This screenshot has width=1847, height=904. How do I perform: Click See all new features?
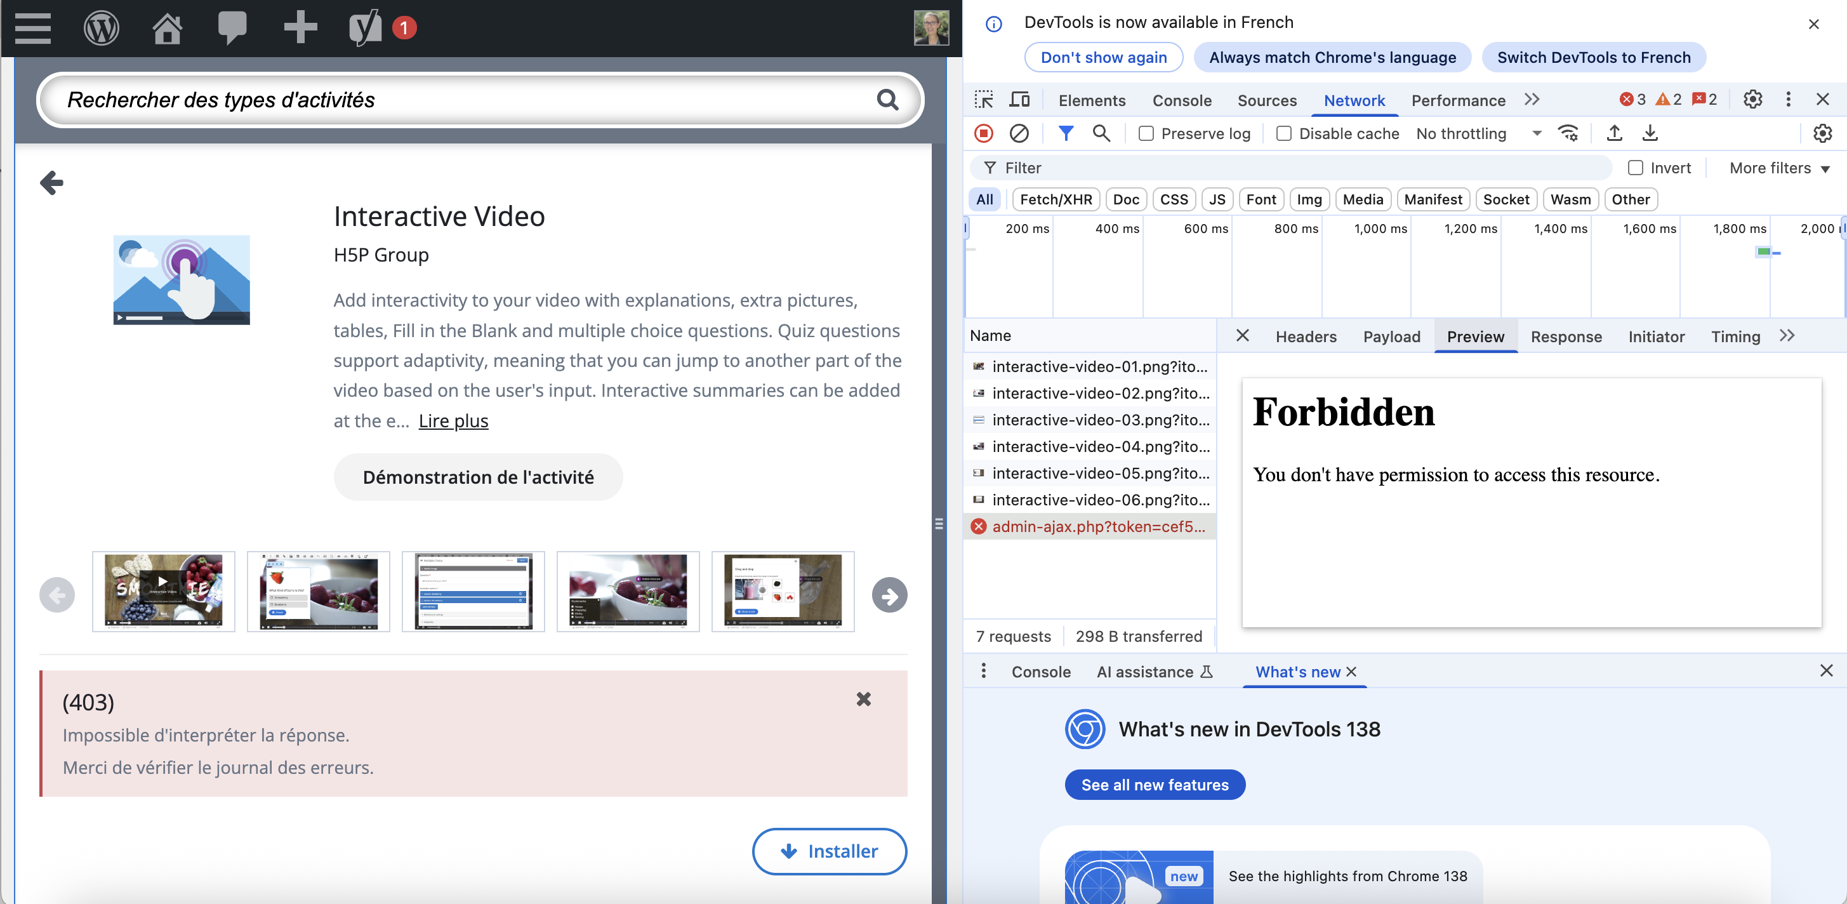(x=1155, y=784)
